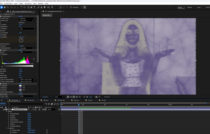The height and width of the screenshot is (134, 210).
Task: Switch to the 8fr-3ov-Dis timeline tab
Action: (x=31, y=100)
